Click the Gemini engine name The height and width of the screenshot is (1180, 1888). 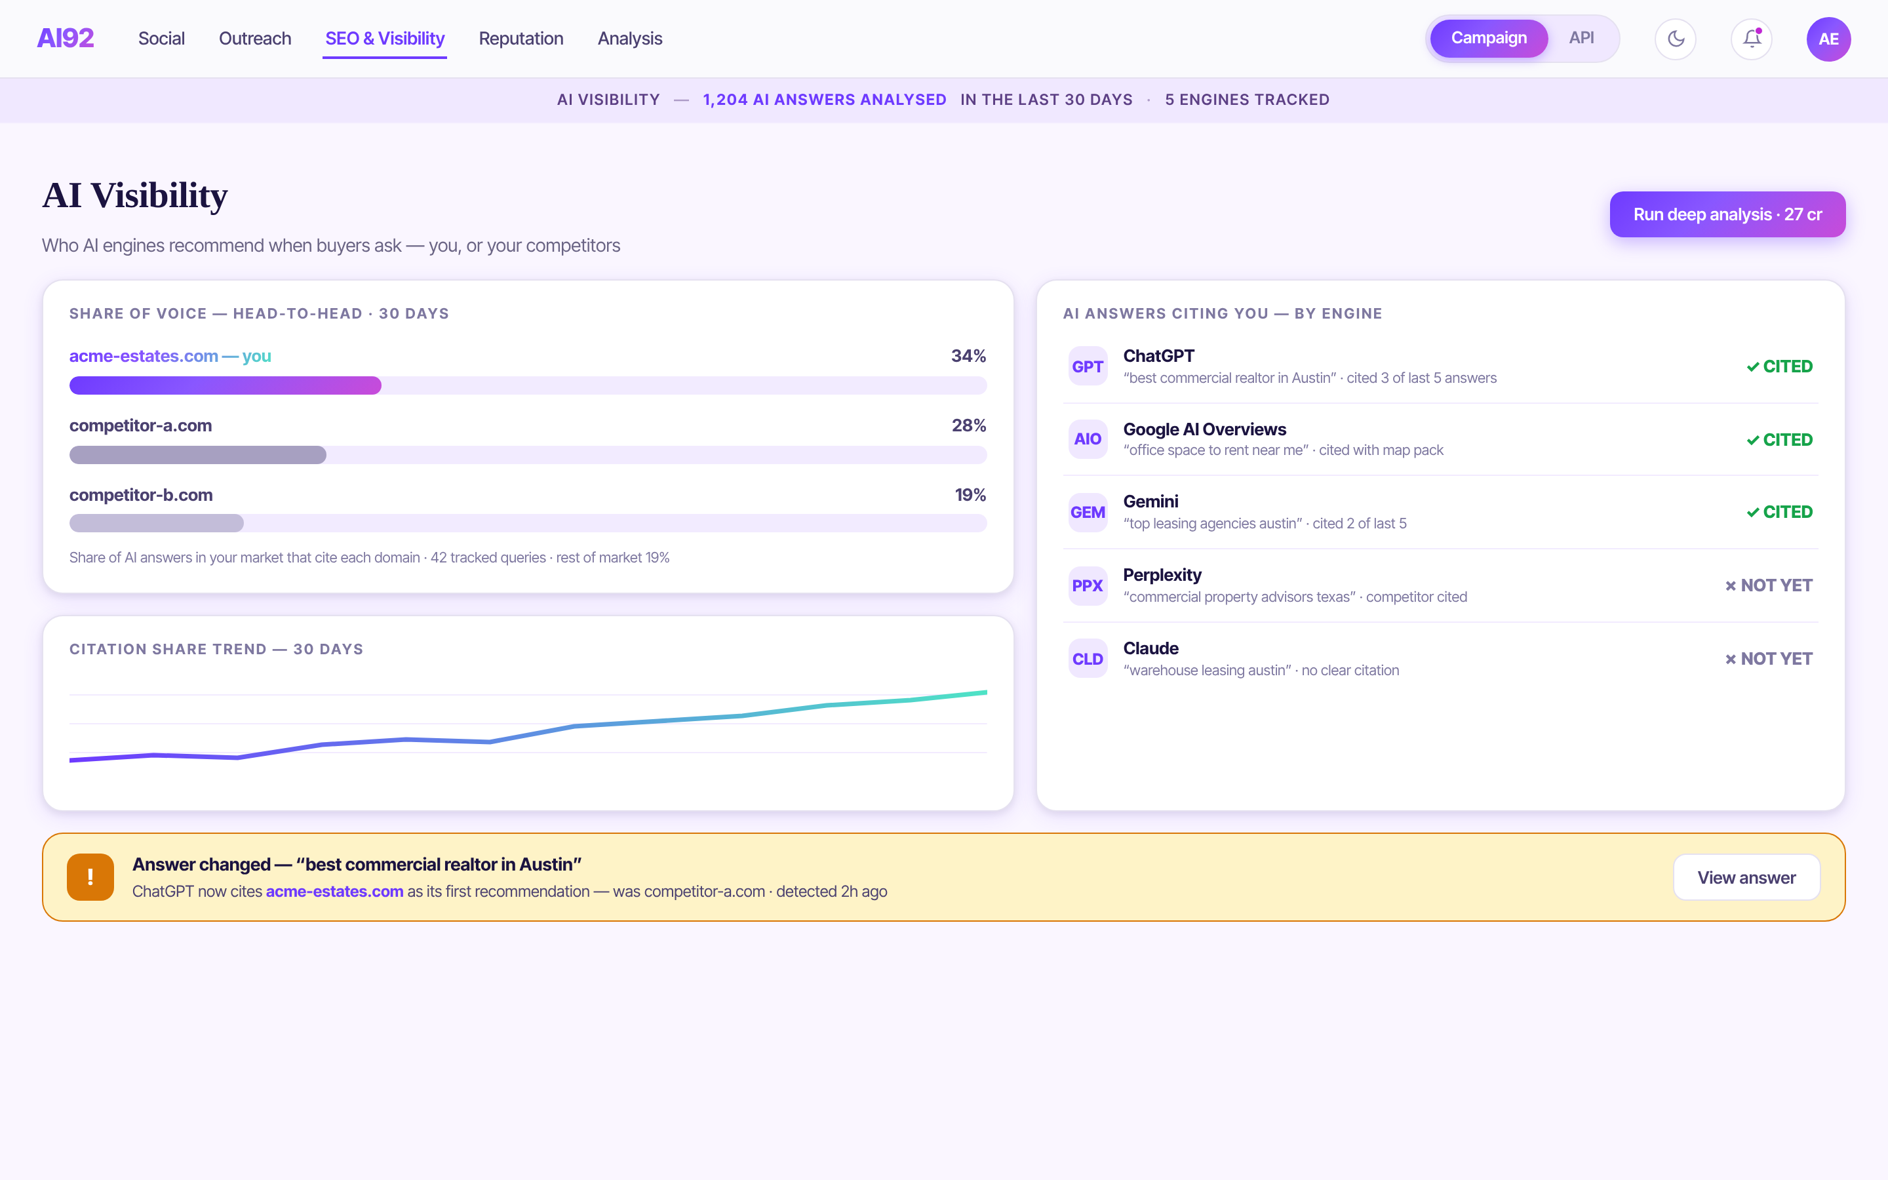click(1150, 501)
